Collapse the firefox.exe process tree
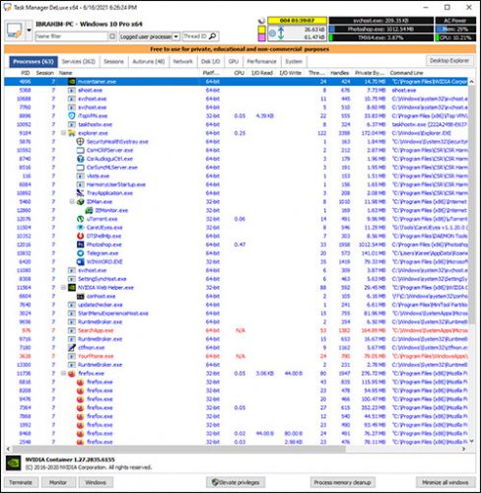The height and width of the screenshot is (493, 481). point(63,374)
